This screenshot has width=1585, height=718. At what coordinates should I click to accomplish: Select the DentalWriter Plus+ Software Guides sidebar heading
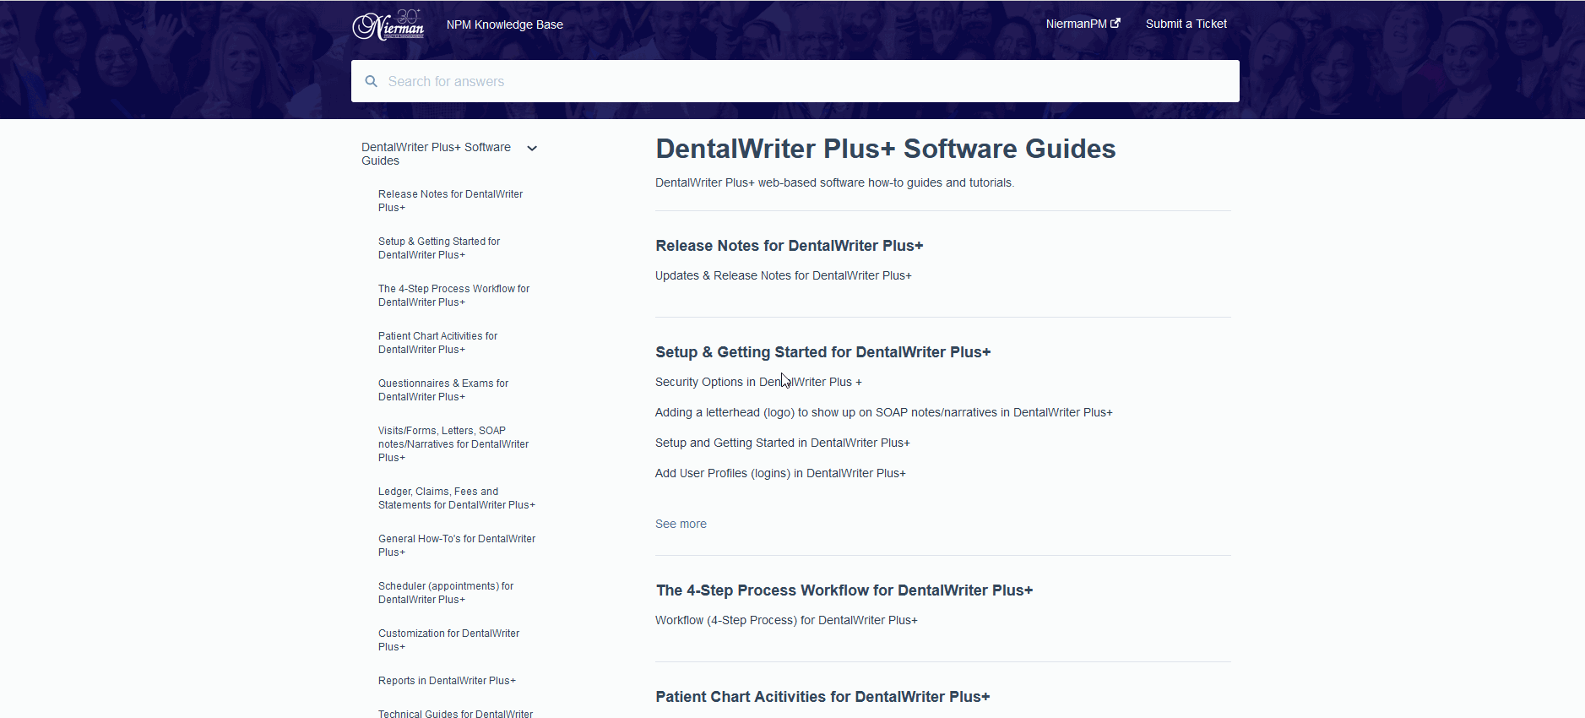click(x=436, y=154)
